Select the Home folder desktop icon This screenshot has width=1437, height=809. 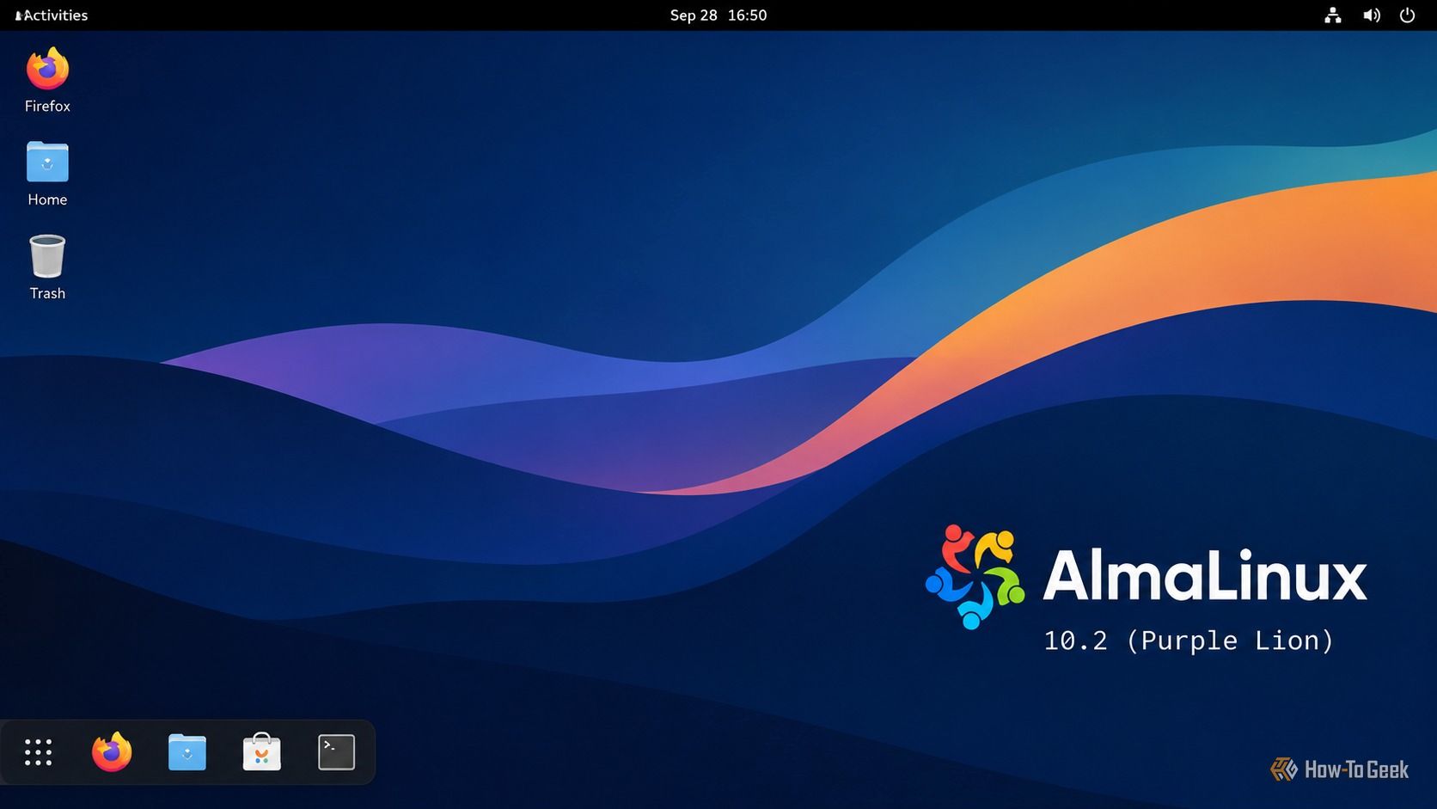[x=47, y=162]
